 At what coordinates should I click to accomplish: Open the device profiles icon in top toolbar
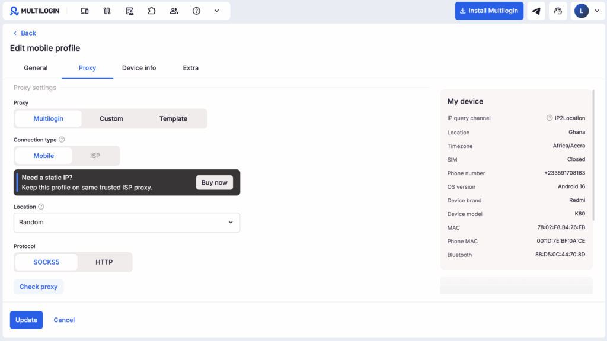coord(84,11)
